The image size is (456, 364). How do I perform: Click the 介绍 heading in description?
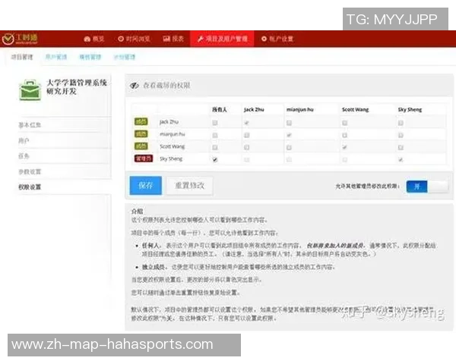138,211
